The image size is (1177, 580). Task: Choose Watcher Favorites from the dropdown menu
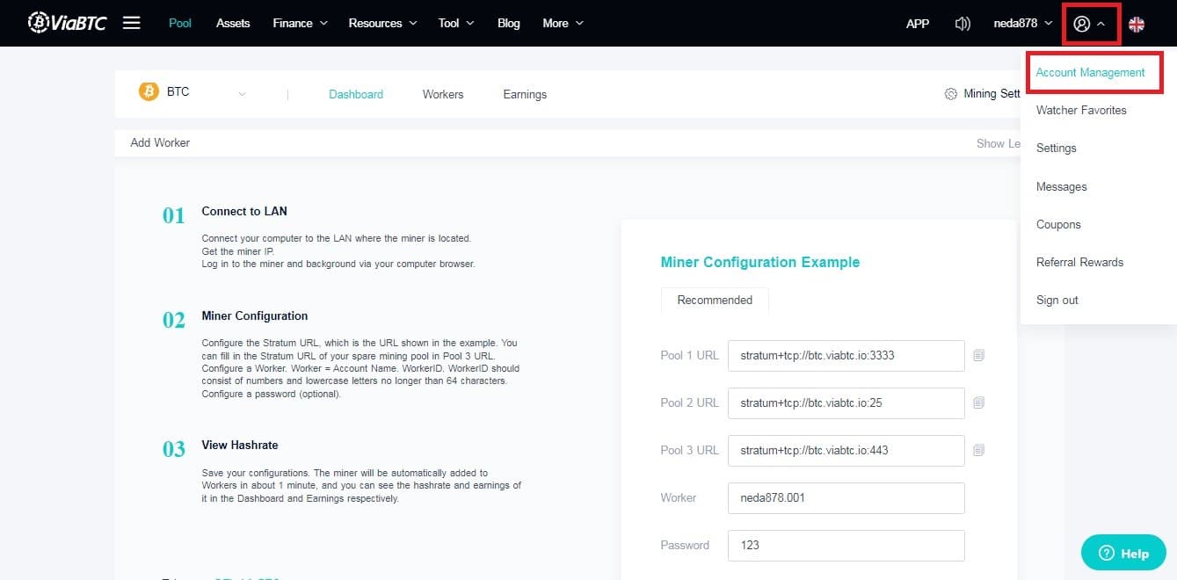pyautogui.click(x=1081, y=110)
